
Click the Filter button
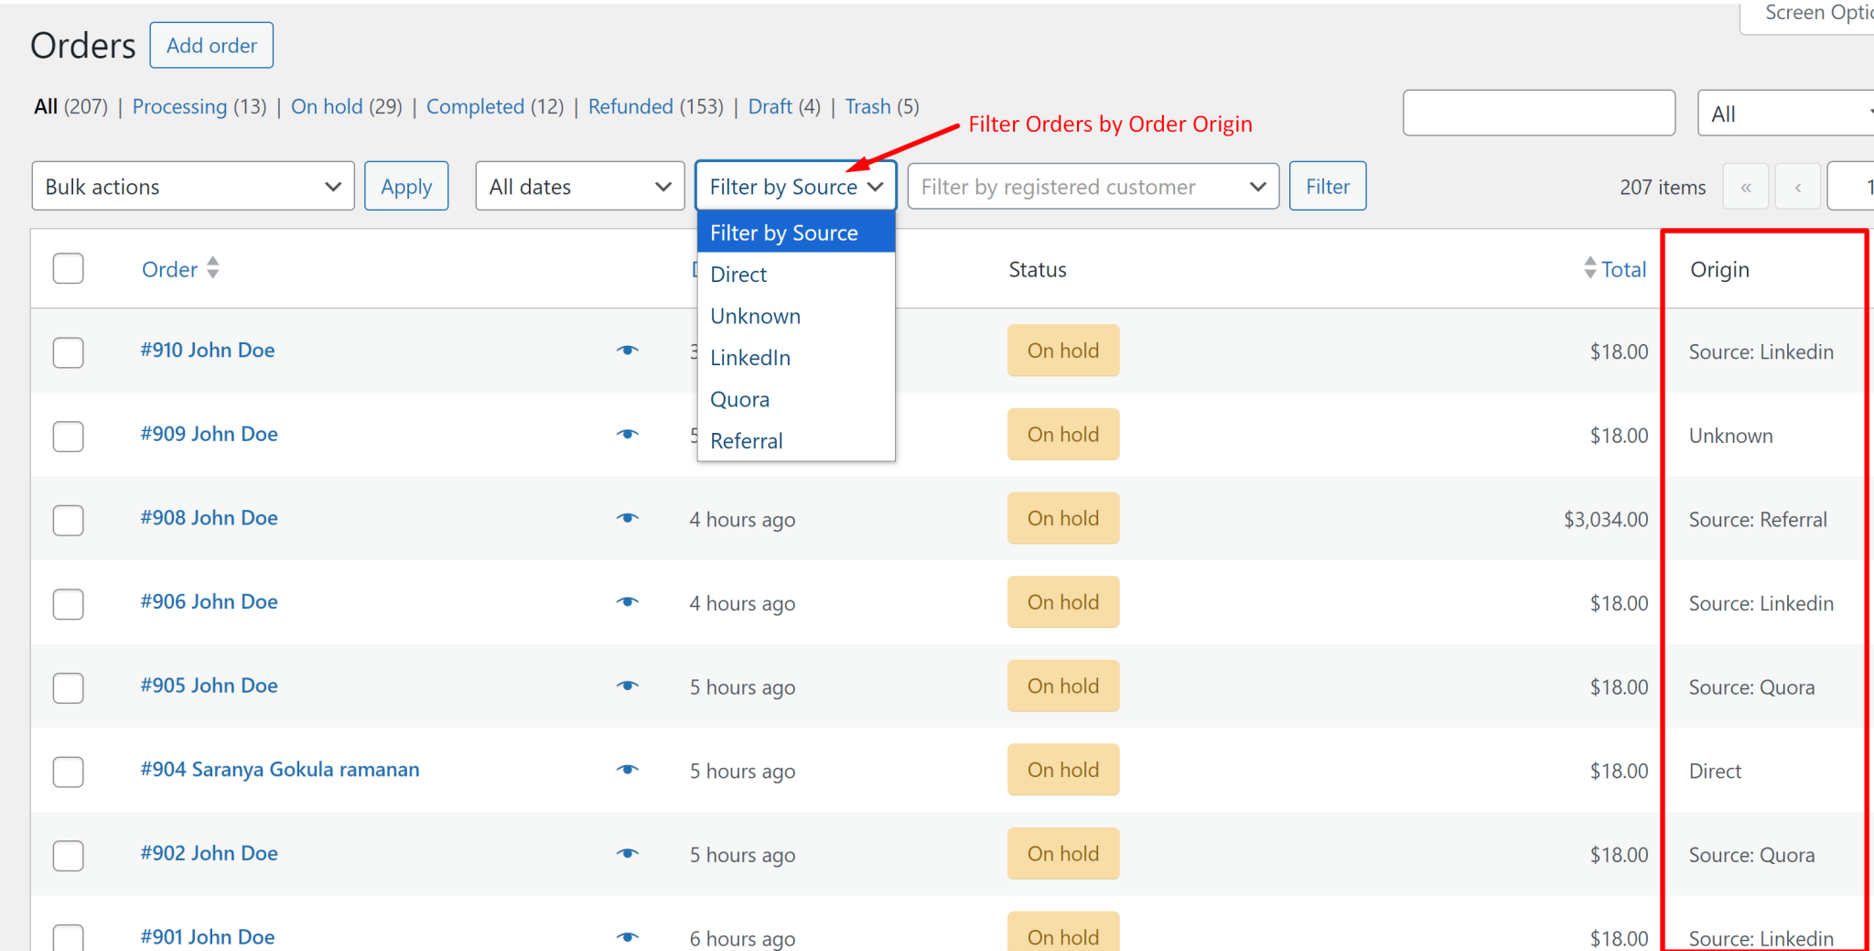point(1328,186)
